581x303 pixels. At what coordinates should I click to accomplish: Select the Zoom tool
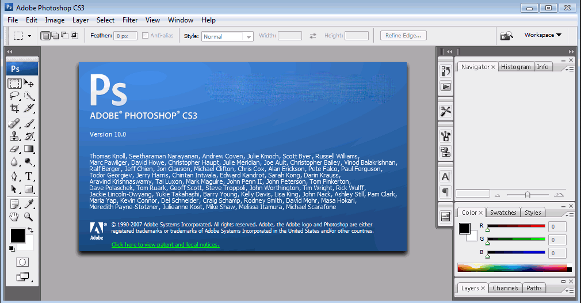coord(29,217)
